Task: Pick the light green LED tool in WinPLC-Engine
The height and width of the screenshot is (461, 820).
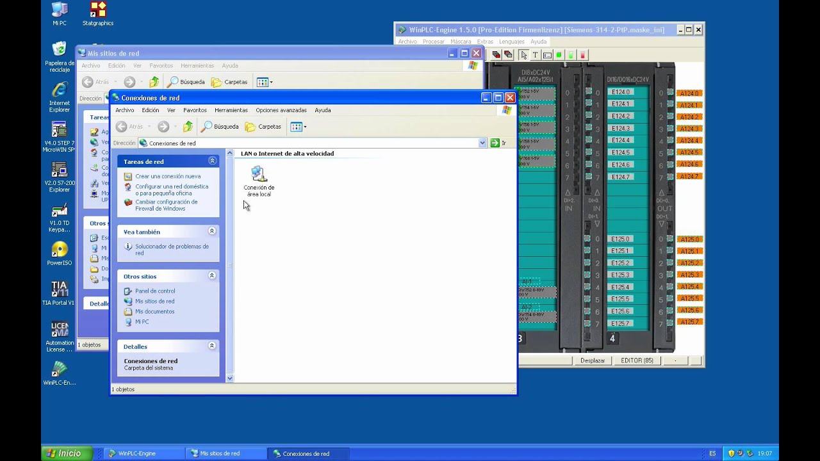Action: (571, 55)
